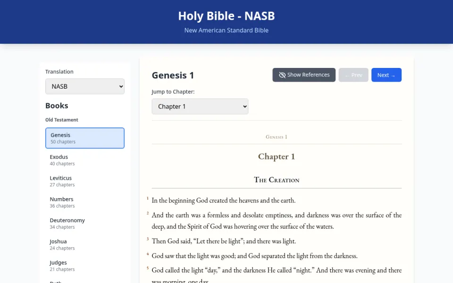
Task: Click the Books heading in the sidebar
Action: click(x=57, y=106)
